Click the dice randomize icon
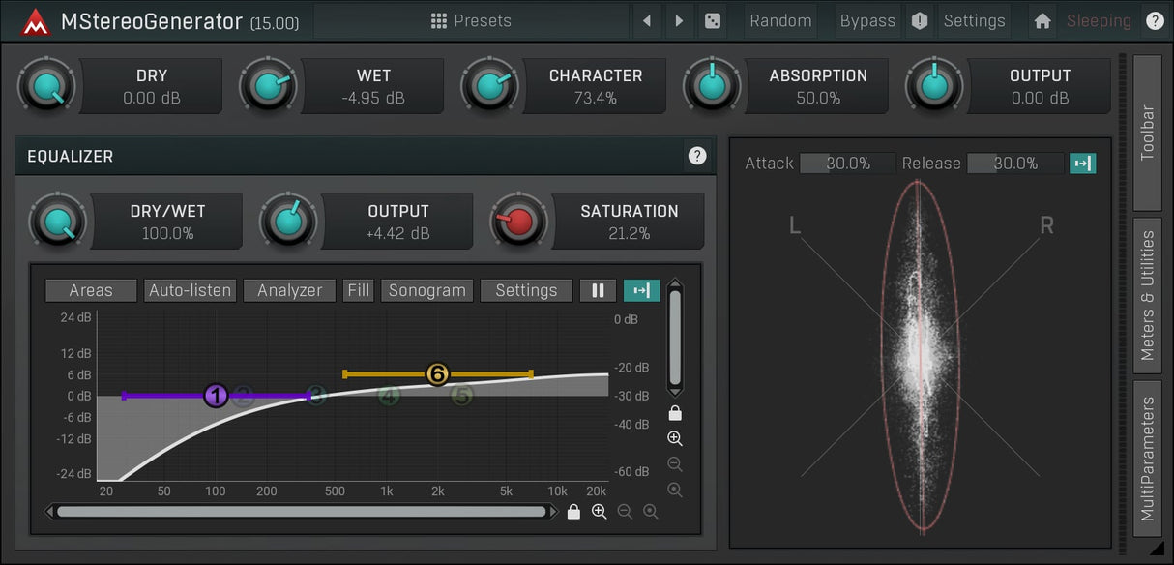Viewport: 1174px width, 565px height. 713,21
